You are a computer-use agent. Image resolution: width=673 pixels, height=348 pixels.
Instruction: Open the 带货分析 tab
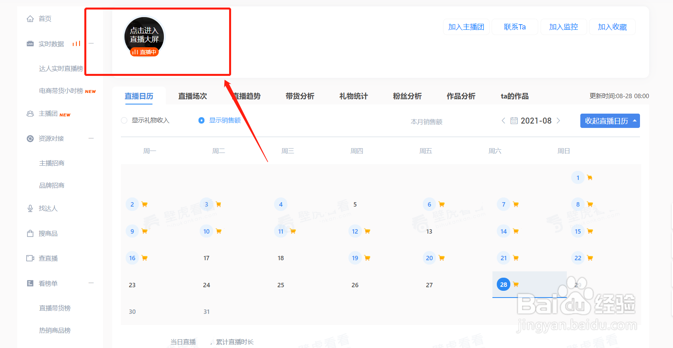click(x=300, y=96)
